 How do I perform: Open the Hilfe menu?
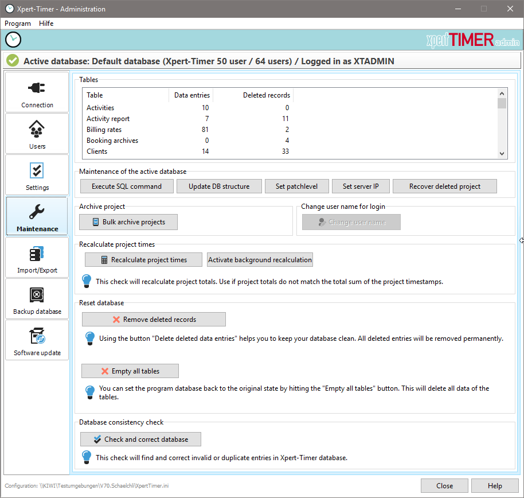click(46, 23)
